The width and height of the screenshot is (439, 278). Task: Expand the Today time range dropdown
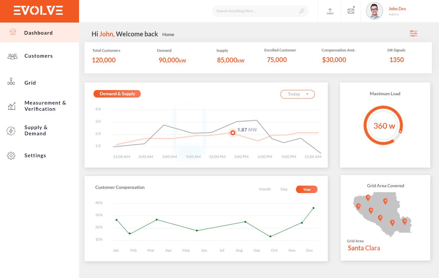[297, 94]
